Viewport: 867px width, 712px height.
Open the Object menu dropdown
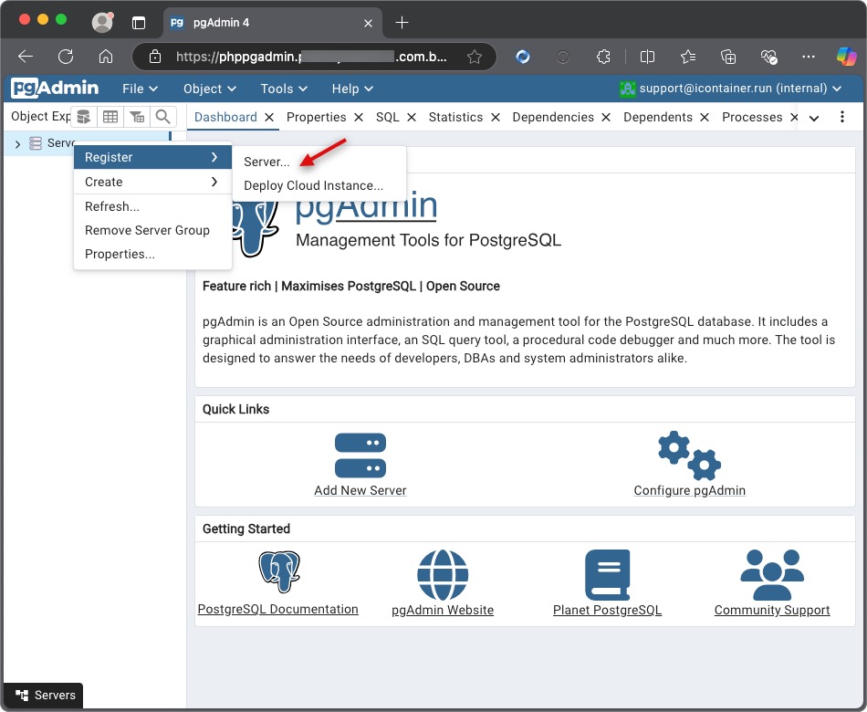click(x=210, y=89)
